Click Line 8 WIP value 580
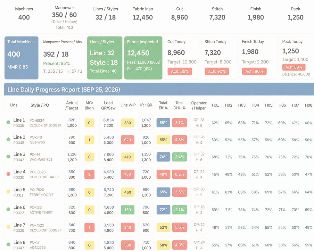The image size is (314, 251). pyautogui.click(x=128, y=245)
